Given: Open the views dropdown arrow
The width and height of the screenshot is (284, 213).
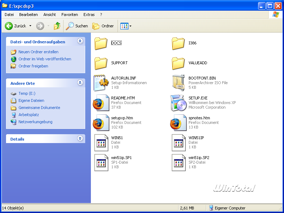Looking at the screenshot, I should coord(130,26).
